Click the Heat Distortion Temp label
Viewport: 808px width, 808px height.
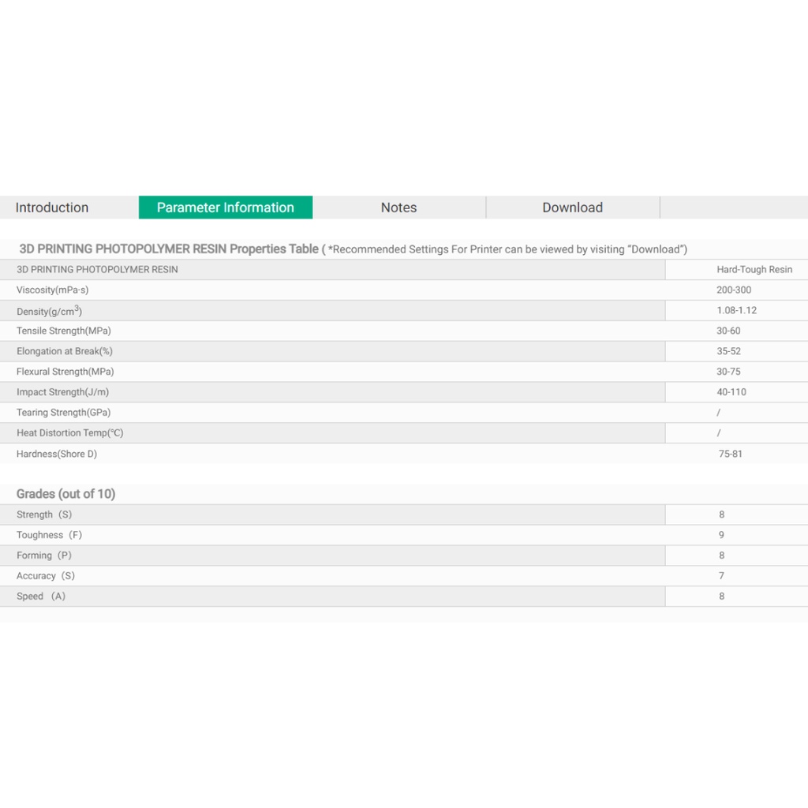70,433
